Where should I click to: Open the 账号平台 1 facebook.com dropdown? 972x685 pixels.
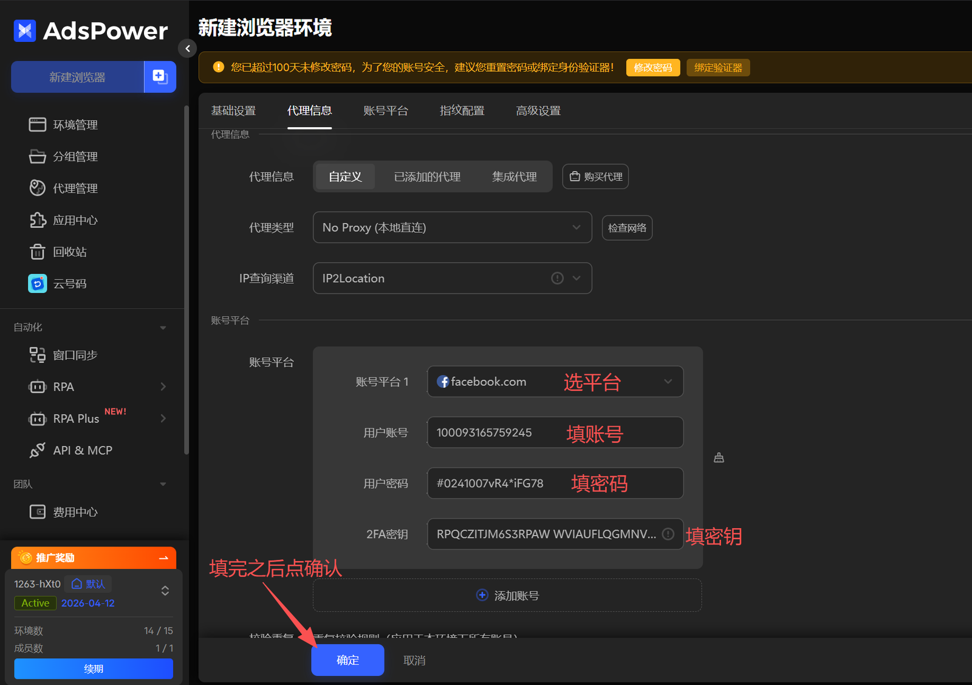(x=555, y=382)
